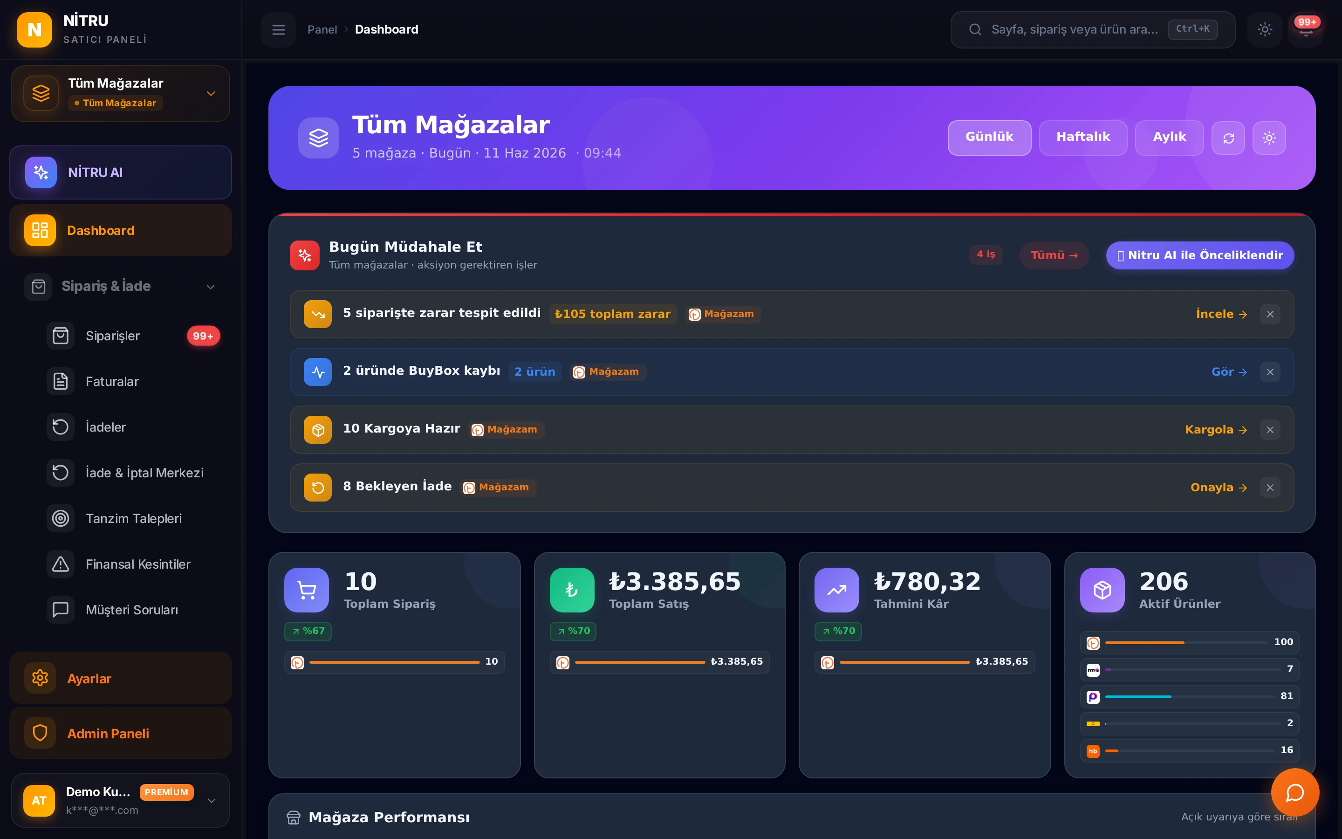Click the Tümü → button
The image size is (1342, 839).
tap(1054, 255)
